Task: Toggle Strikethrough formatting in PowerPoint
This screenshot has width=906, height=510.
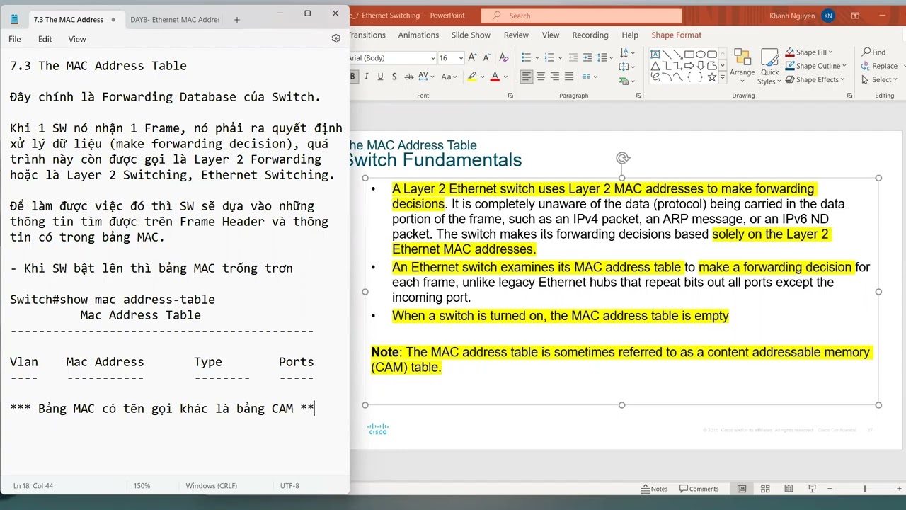Action: 408,76
